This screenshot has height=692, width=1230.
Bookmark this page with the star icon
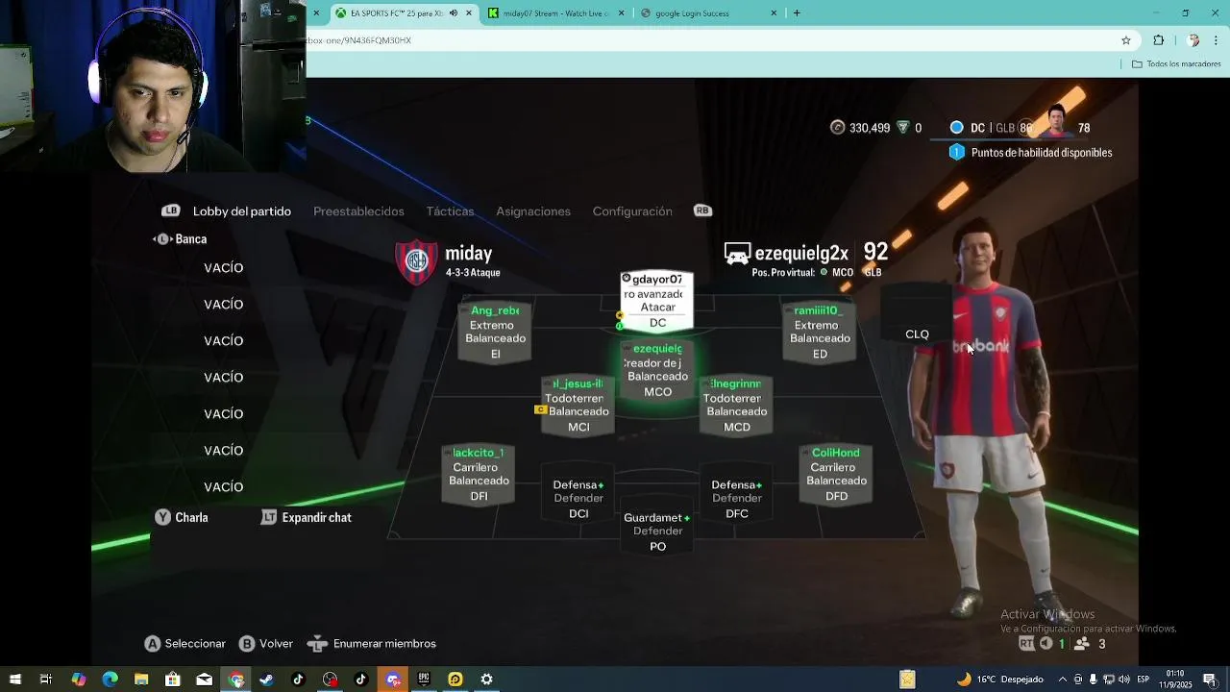pos(1126,40)
